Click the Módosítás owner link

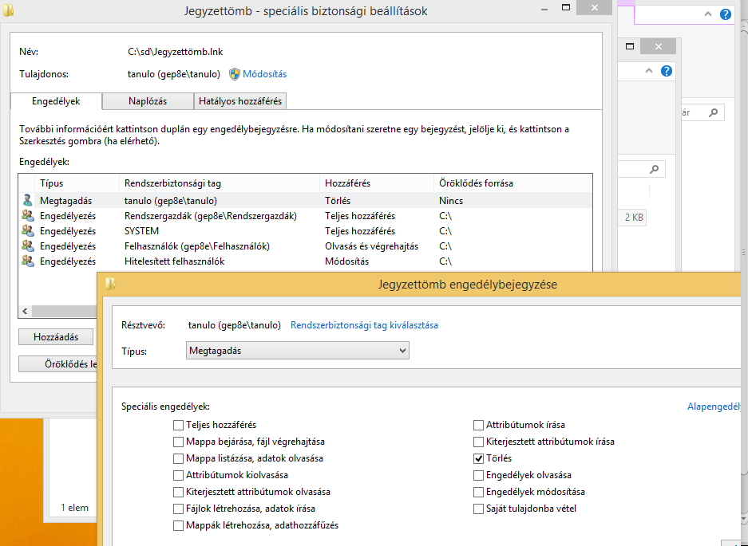click(x=265, y=74)
